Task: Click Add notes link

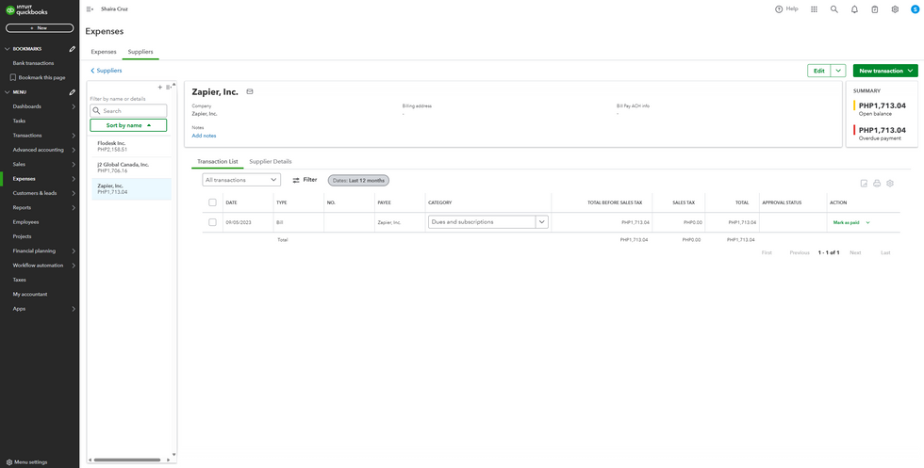Action: pos(204,136)
